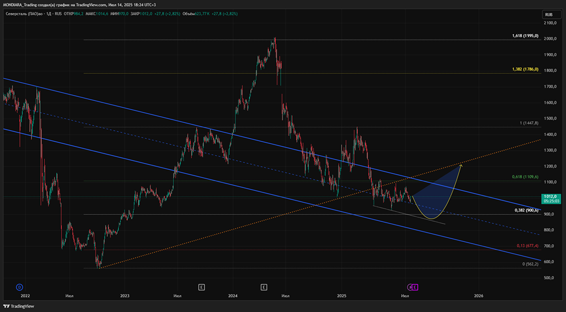Open the RUB currency selector
Screen dimensions: 566x312
coord(548,14)
